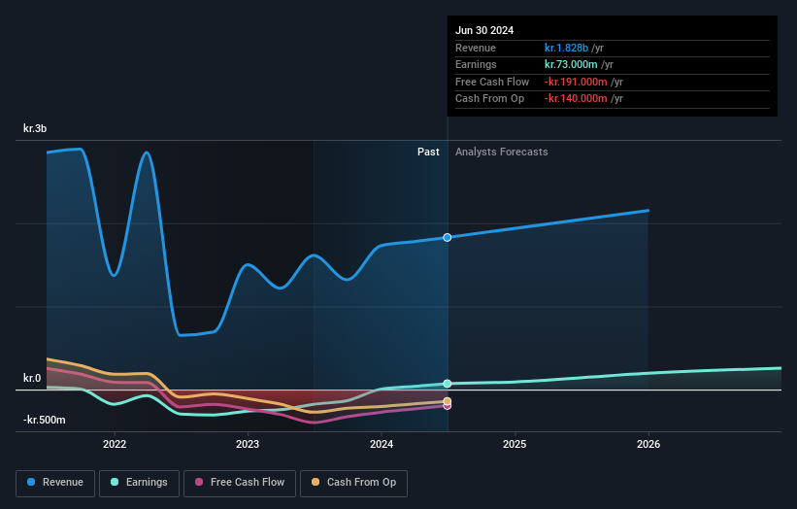Click the Past label on chart
This screenshot has height=509, width=797.
pyautogui.click(x=428, y=153)
